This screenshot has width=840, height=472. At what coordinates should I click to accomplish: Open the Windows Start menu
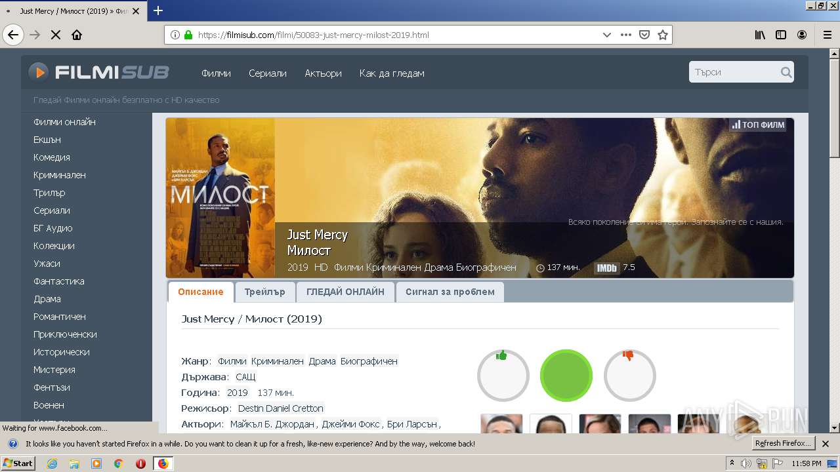18,463
